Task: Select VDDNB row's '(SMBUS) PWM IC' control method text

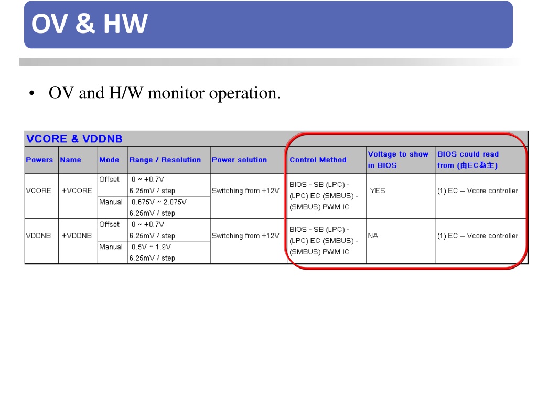Action: tap(319, 252)
